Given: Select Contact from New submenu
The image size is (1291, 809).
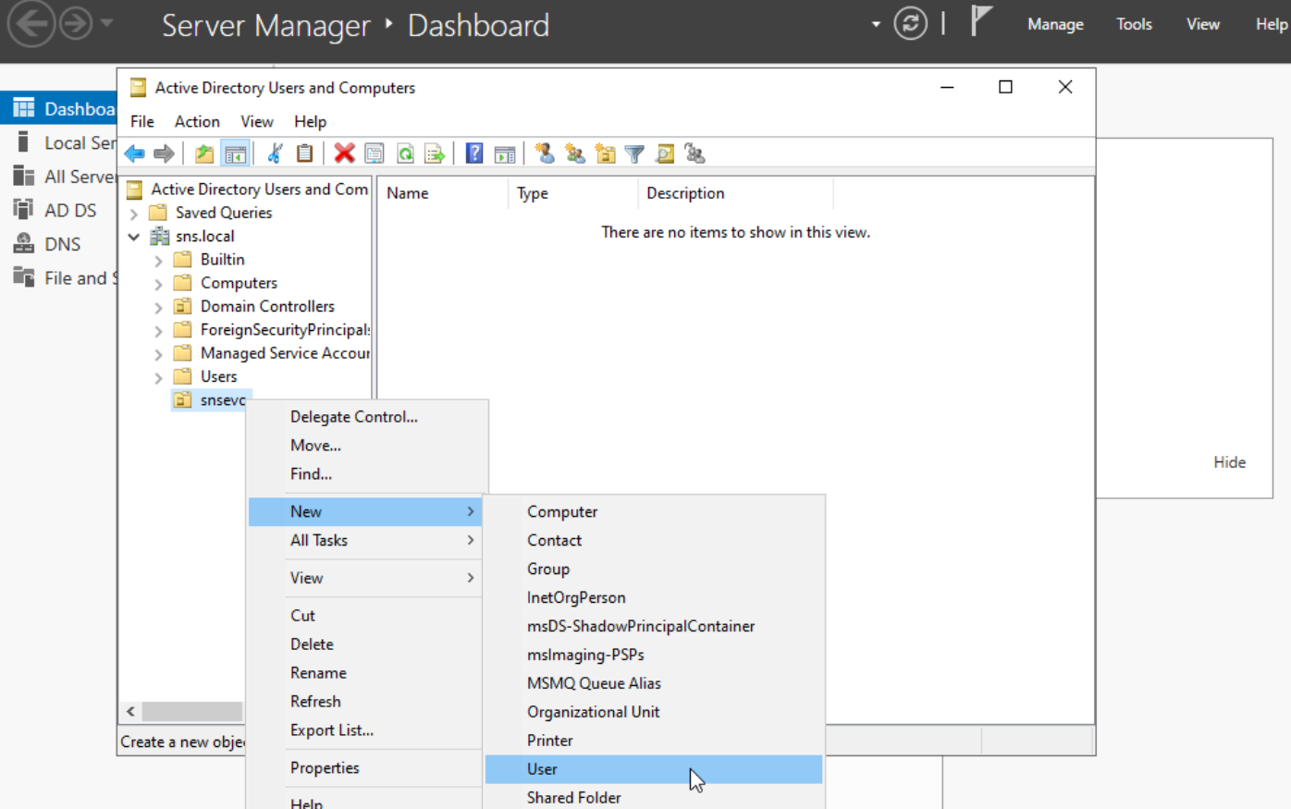Looking at the screenshot, I should (654, 541).
